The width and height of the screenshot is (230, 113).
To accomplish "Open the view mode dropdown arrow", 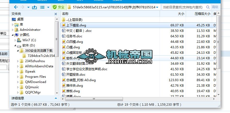I will pyautogui.click(x=48, y=7).
